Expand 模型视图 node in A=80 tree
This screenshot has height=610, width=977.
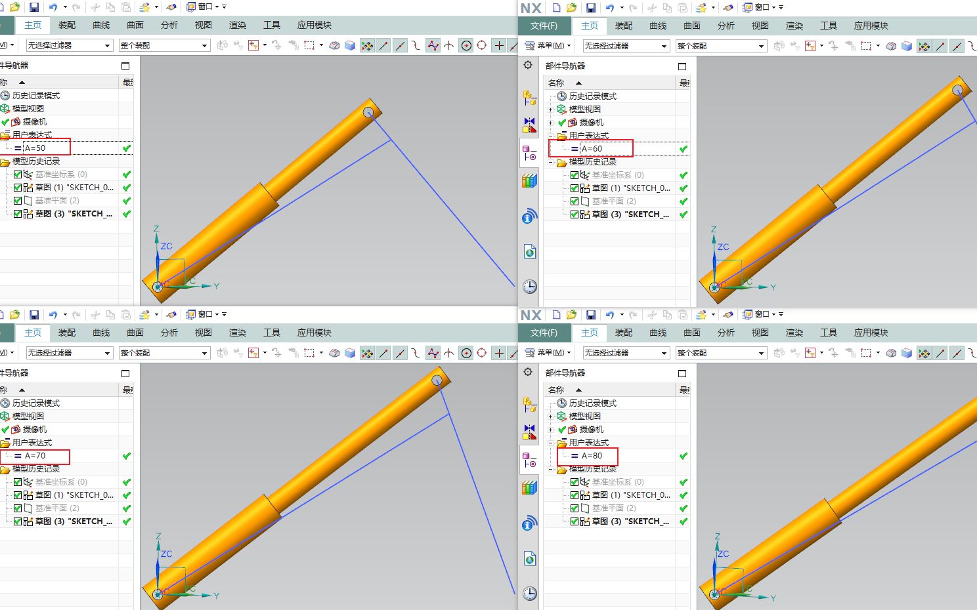[551, 417]
